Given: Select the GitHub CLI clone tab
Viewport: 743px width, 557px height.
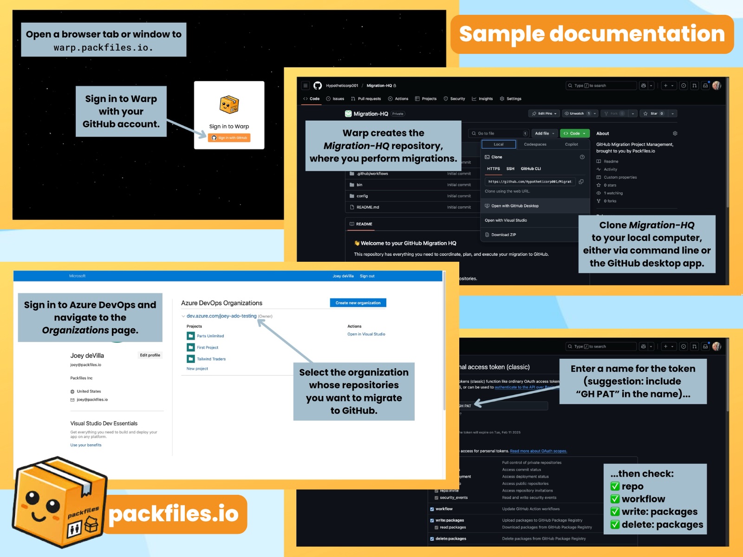Looking at the screenshot, I should (531, 168).
